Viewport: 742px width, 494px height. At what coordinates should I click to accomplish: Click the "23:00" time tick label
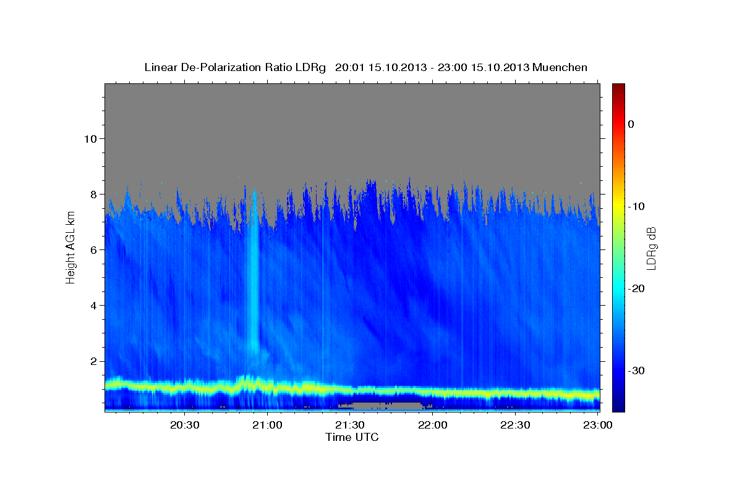point(598,425)
